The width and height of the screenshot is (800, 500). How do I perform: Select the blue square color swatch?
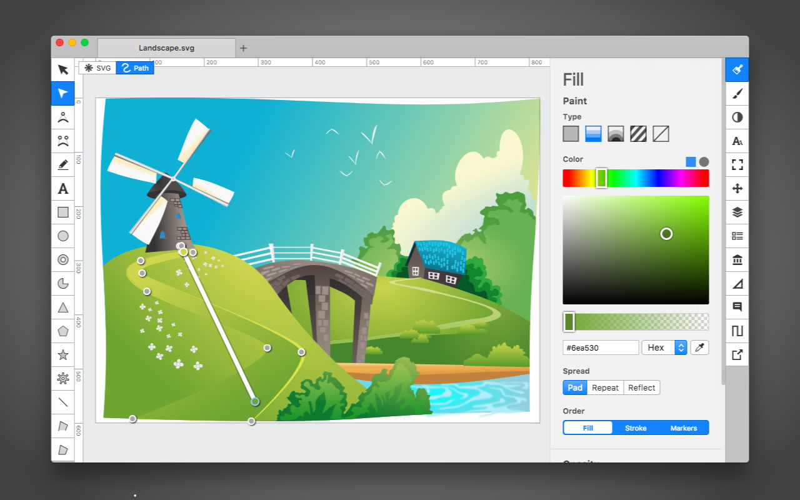click(691, 162)
